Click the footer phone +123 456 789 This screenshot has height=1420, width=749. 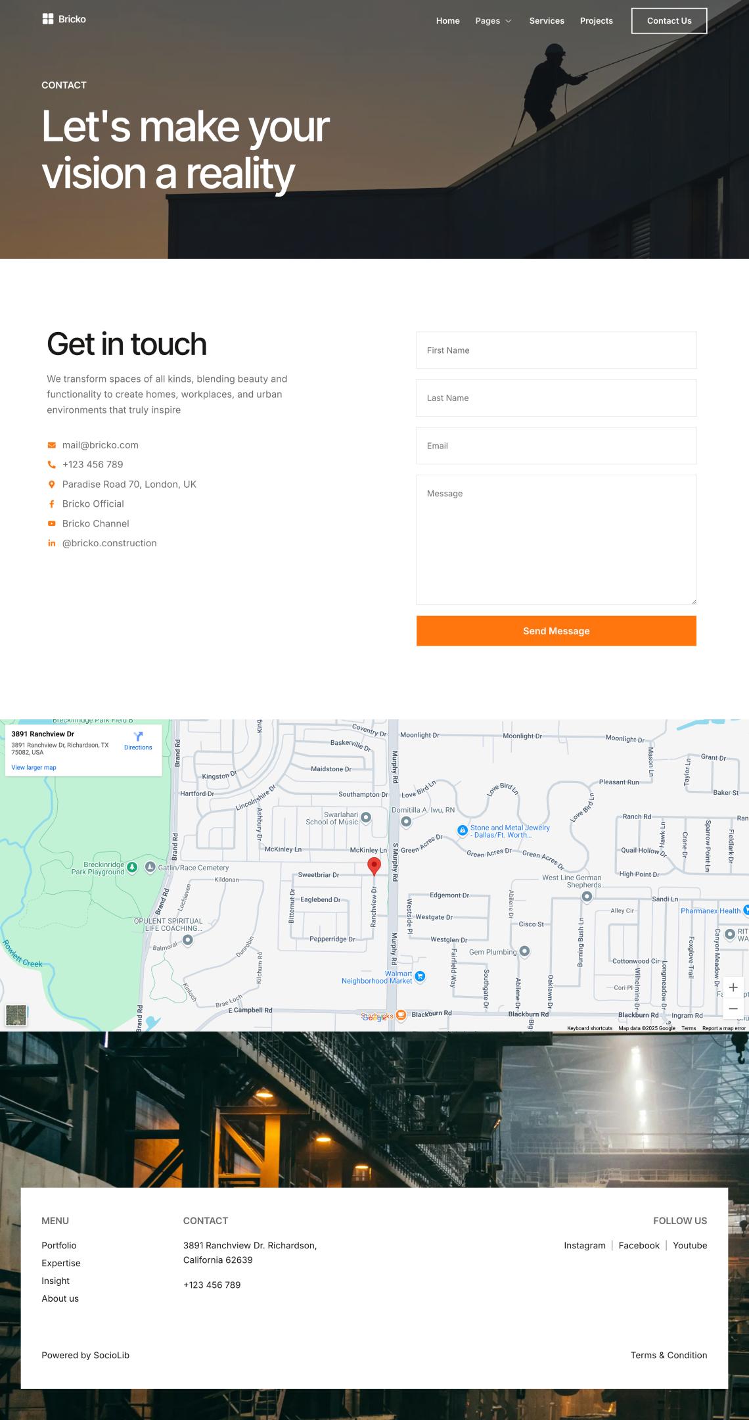(212, 1285)
